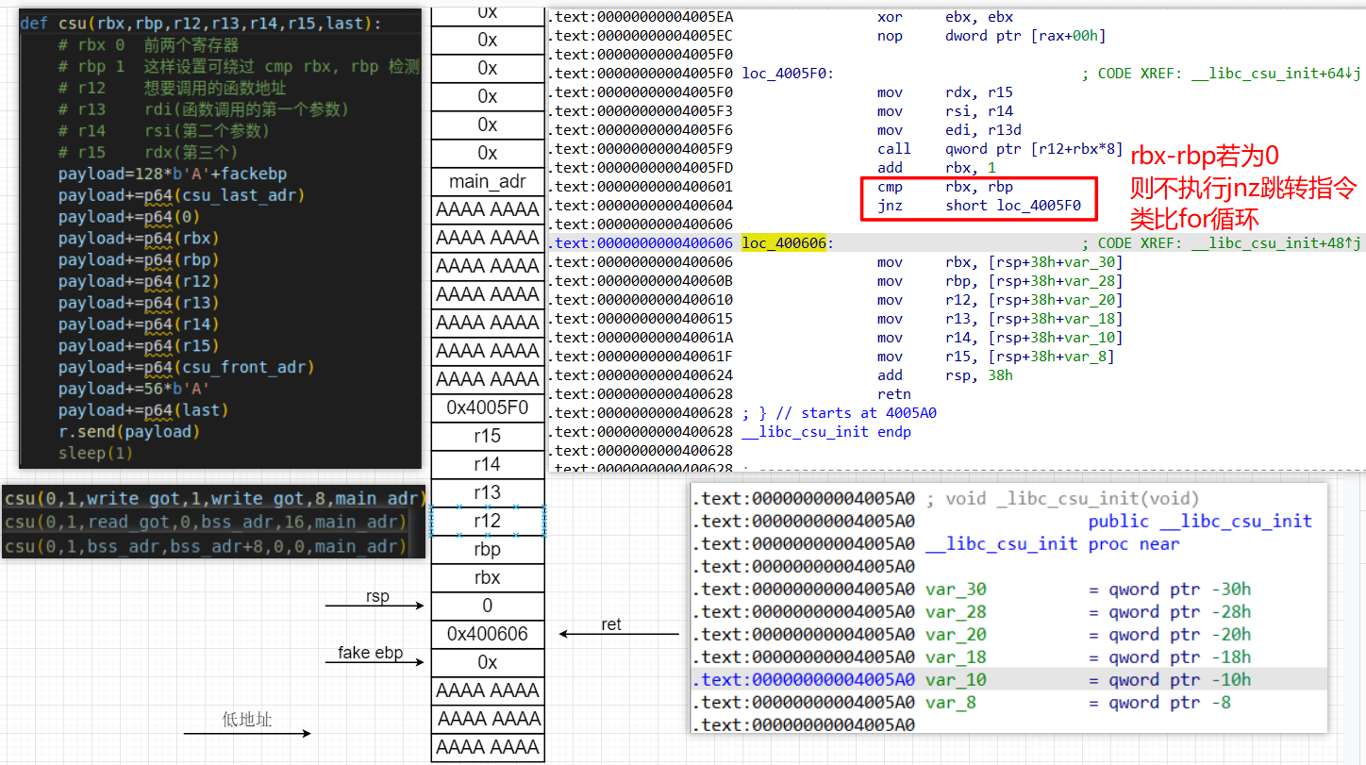
Task: Click the 低地址 label
Action: (247, 720)
